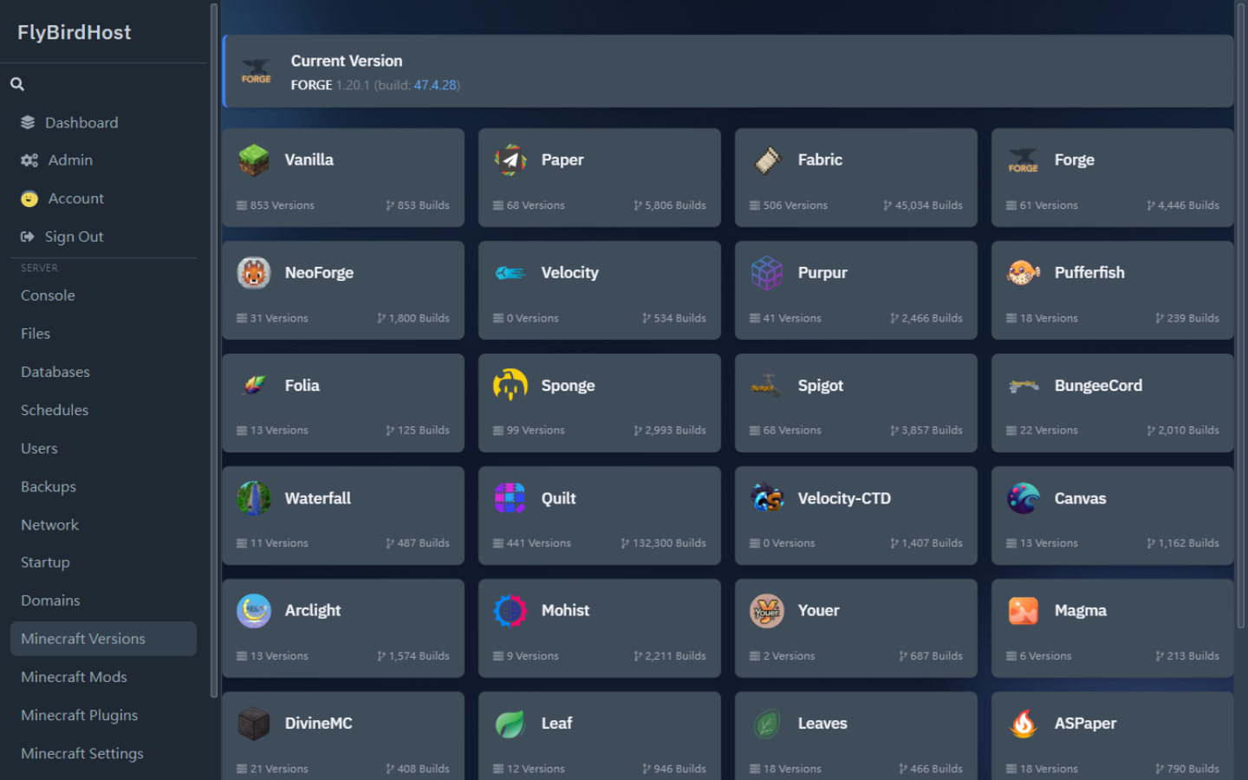This screenshot has height=780, width=1248.
Task: Click the Waterfall icon
Action: click(254, 498)
